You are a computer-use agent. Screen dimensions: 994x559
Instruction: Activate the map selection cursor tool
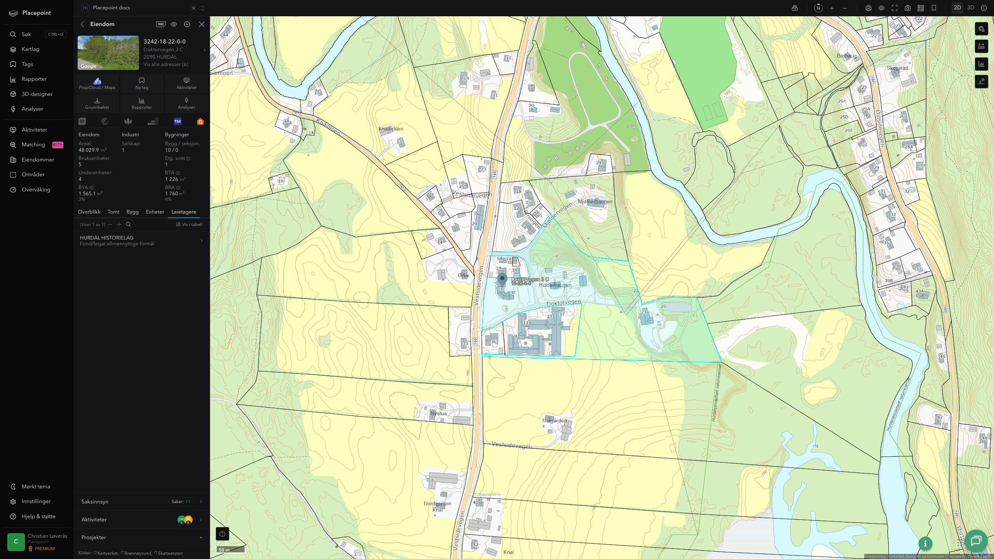(x=981, y=29)
